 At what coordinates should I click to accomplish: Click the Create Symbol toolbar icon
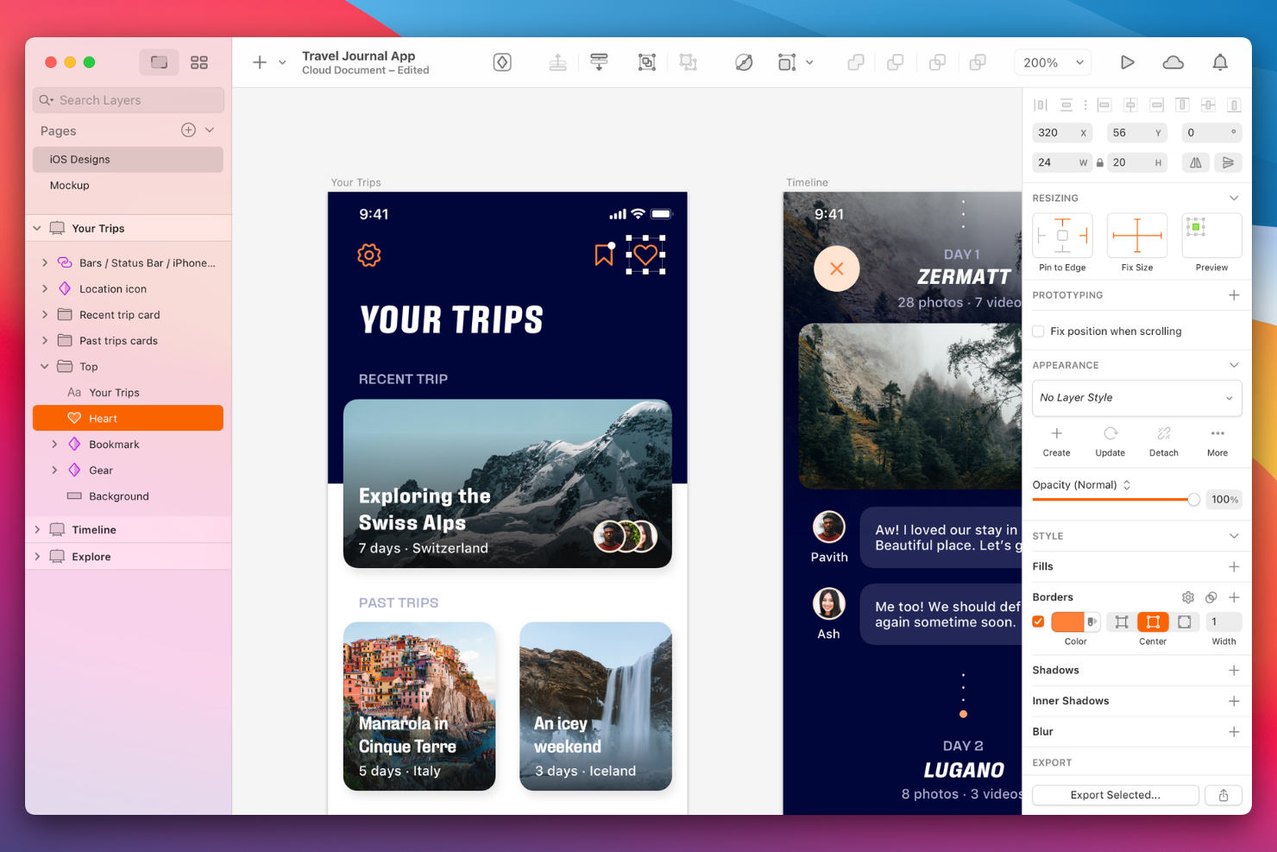point(502,62)
